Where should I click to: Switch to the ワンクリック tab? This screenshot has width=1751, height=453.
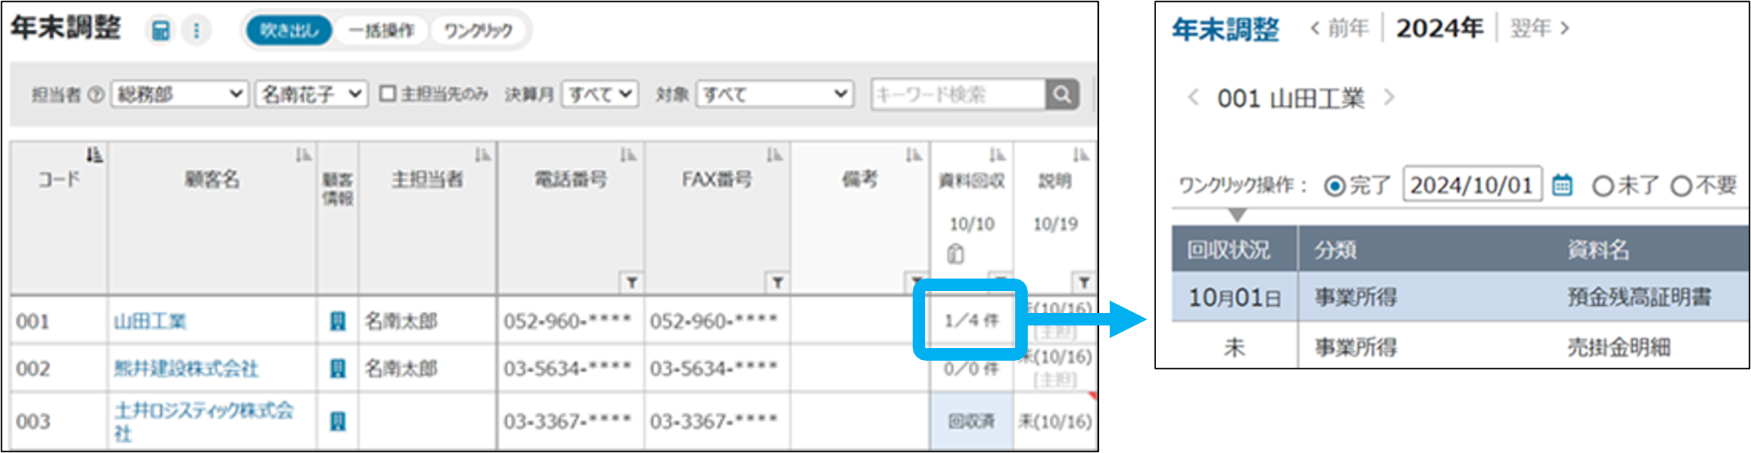pyautogui.click(x=478, y=31)
